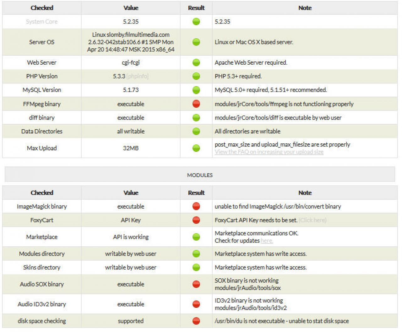Click the red status dot for FFMpeg binary
The image size is (402, 332).
coord(196,104)
